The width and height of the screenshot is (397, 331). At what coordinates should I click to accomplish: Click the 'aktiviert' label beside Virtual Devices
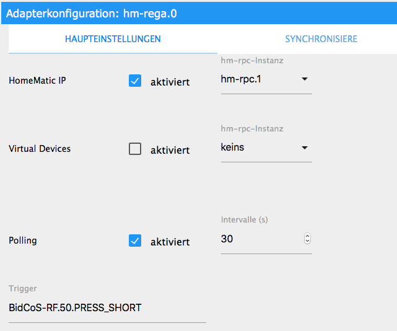click(x=170, y=150)
